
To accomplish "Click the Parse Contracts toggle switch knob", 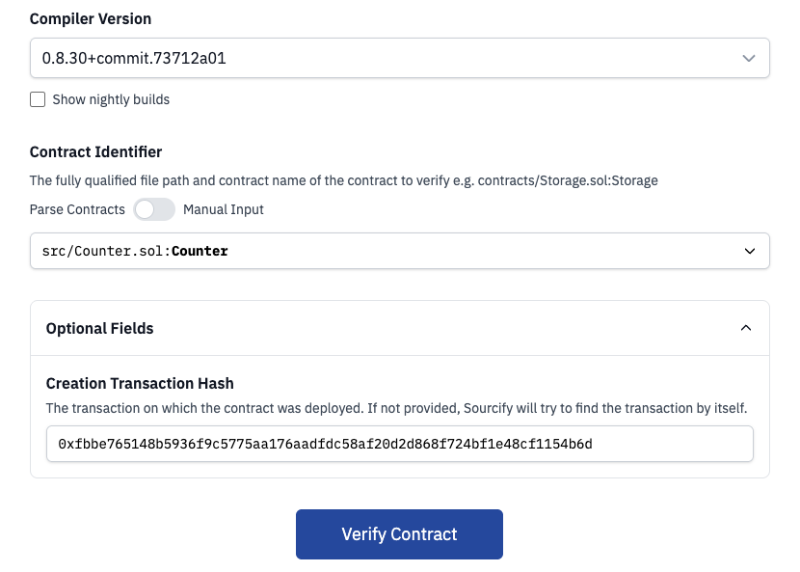I will 147,209.
